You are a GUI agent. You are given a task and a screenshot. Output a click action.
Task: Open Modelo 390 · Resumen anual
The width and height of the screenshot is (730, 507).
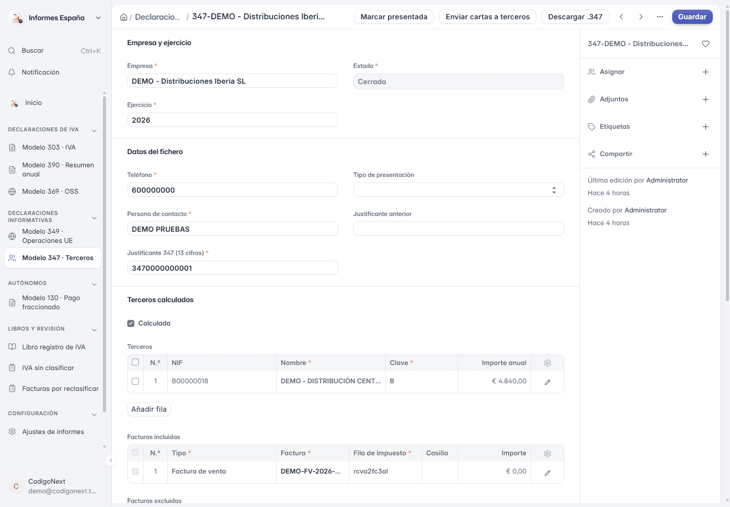[53, 170]
